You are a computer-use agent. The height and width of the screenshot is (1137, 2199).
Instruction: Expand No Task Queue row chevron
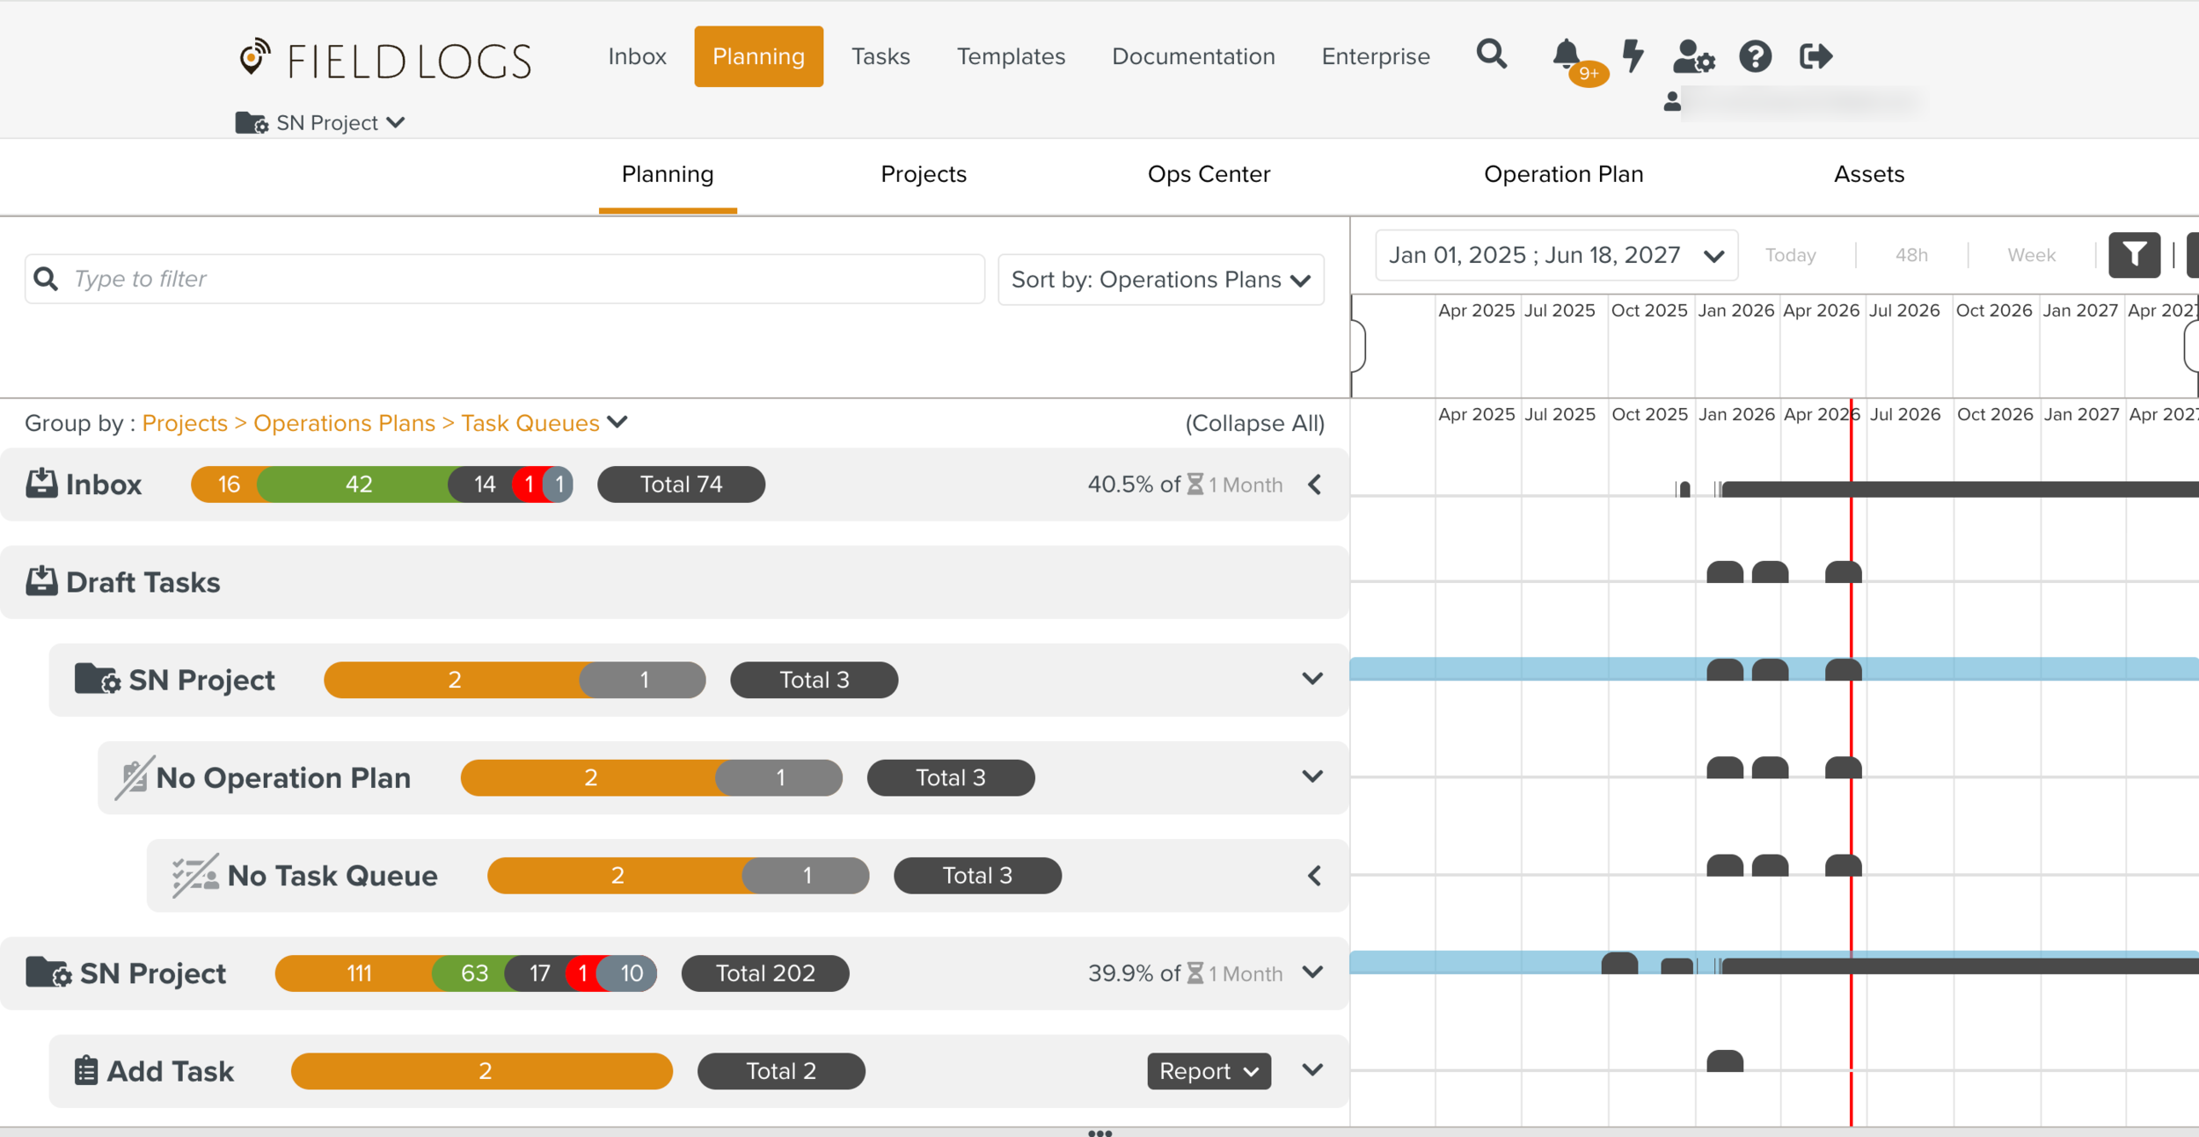pos(1314,876)
